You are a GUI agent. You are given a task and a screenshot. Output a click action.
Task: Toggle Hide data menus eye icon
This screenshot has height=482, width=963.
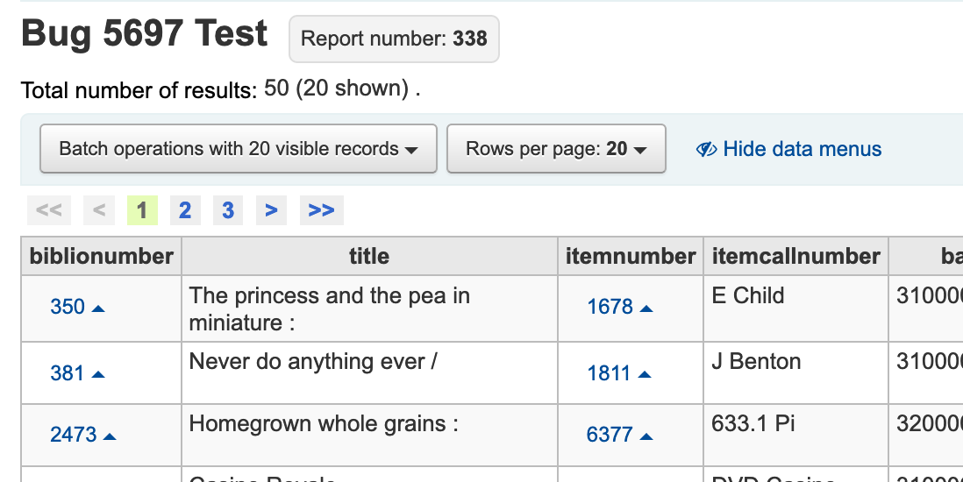click(x=706, y=150)
